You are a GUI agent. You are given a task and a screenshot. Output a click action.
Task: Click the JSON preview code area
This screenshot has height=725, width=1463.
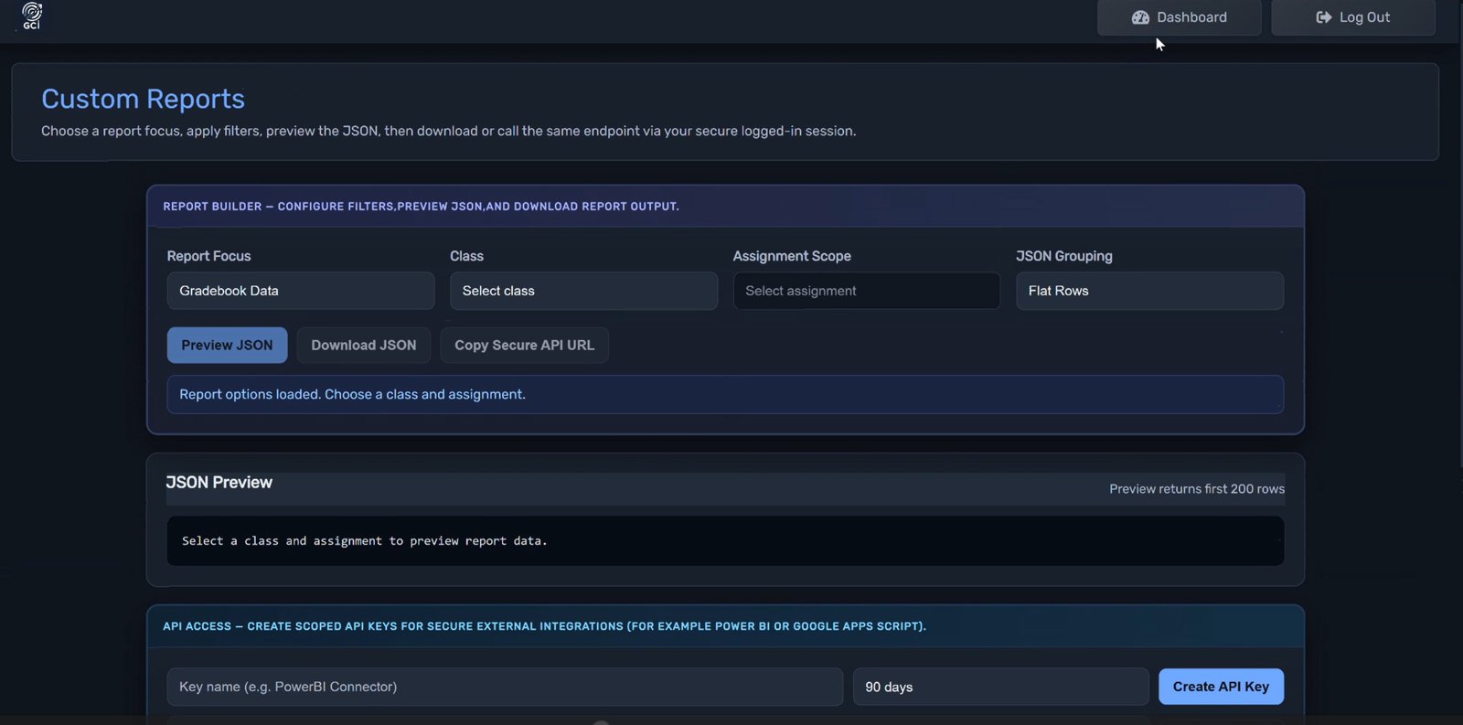pyautogui.click(x=725, y=540)
